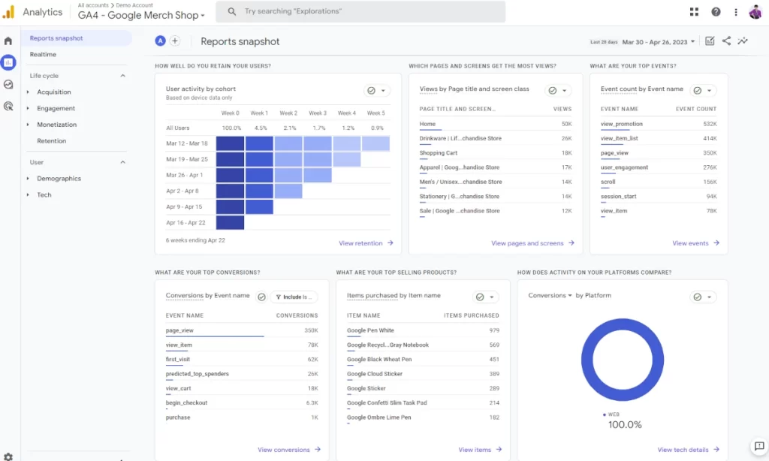
Task: Collapse the User section
Action: click(122, 162)
